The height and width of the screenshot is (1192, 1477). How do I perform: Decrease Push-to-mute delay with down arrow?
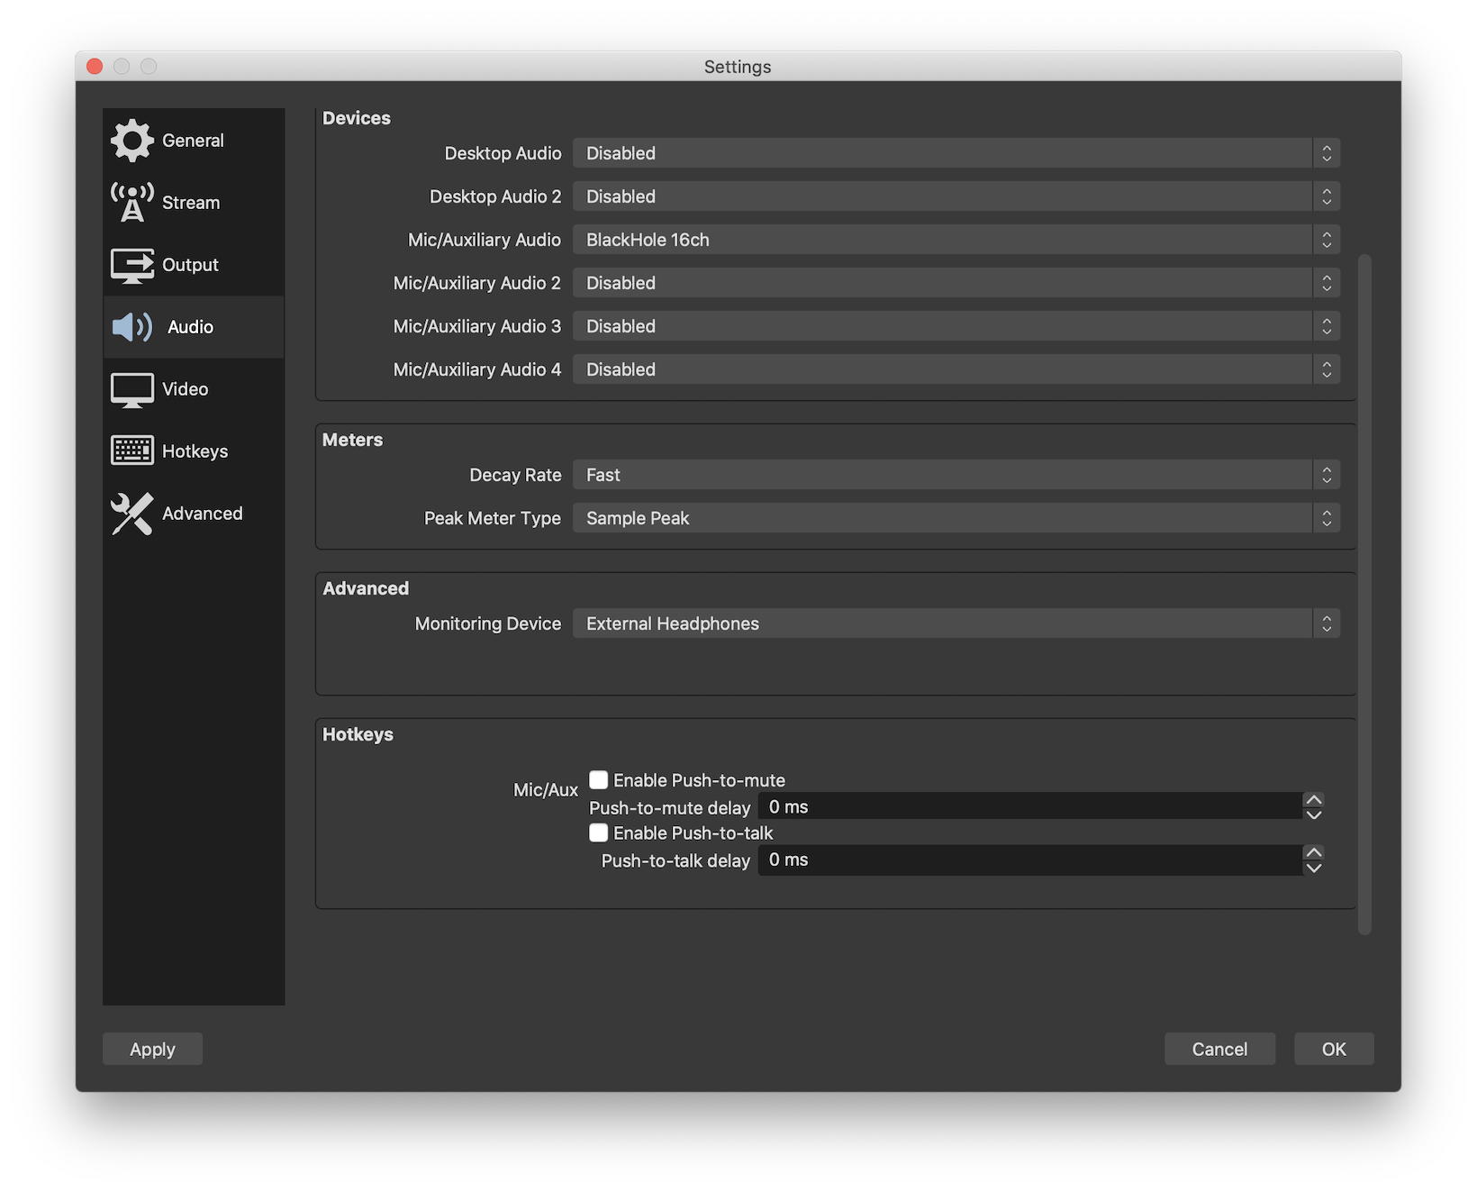click(x=1314, y=814)
